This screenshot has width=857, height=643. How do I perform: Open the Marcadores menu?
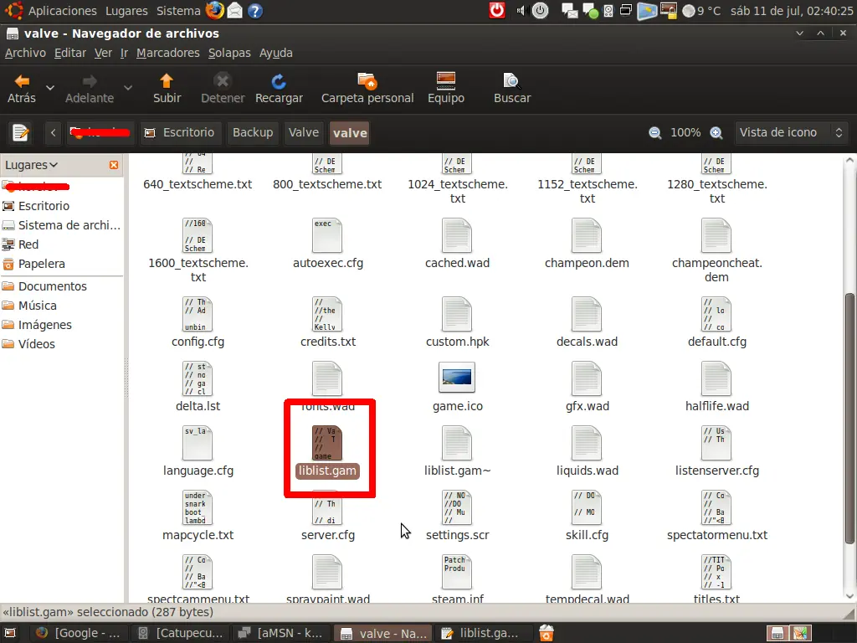167,53
